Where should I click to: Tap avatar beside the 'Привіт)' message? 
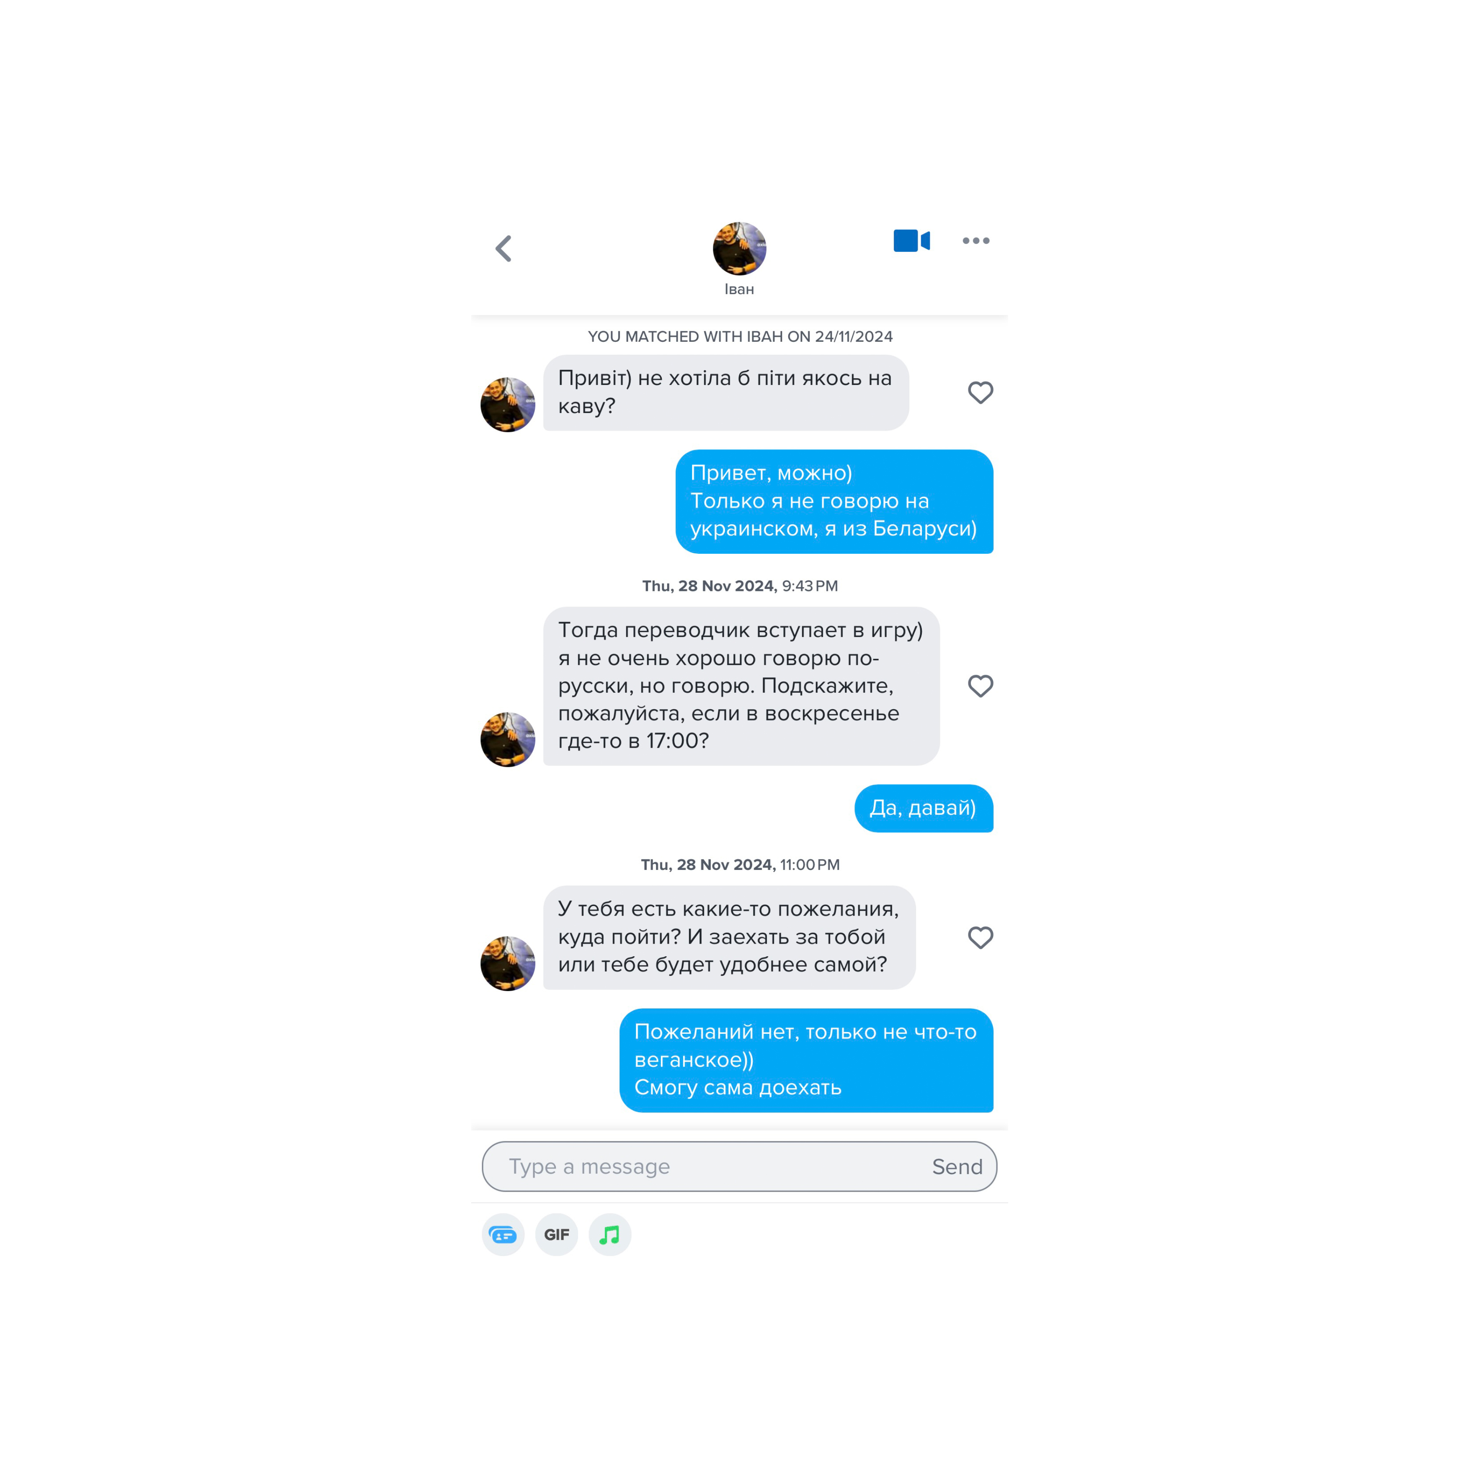tap(508, 404)
